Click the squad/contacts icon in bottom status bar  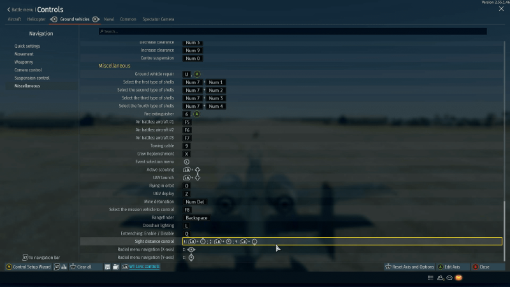(x=441, y=278)
